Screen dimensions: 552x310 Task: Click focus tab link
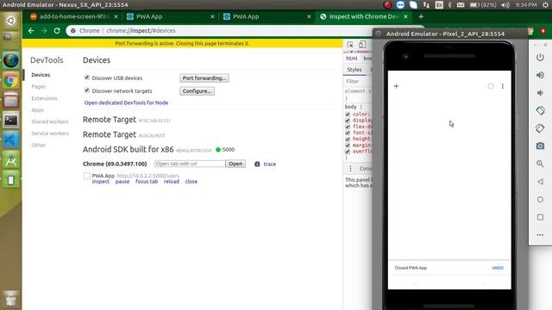tap(147, 182)
